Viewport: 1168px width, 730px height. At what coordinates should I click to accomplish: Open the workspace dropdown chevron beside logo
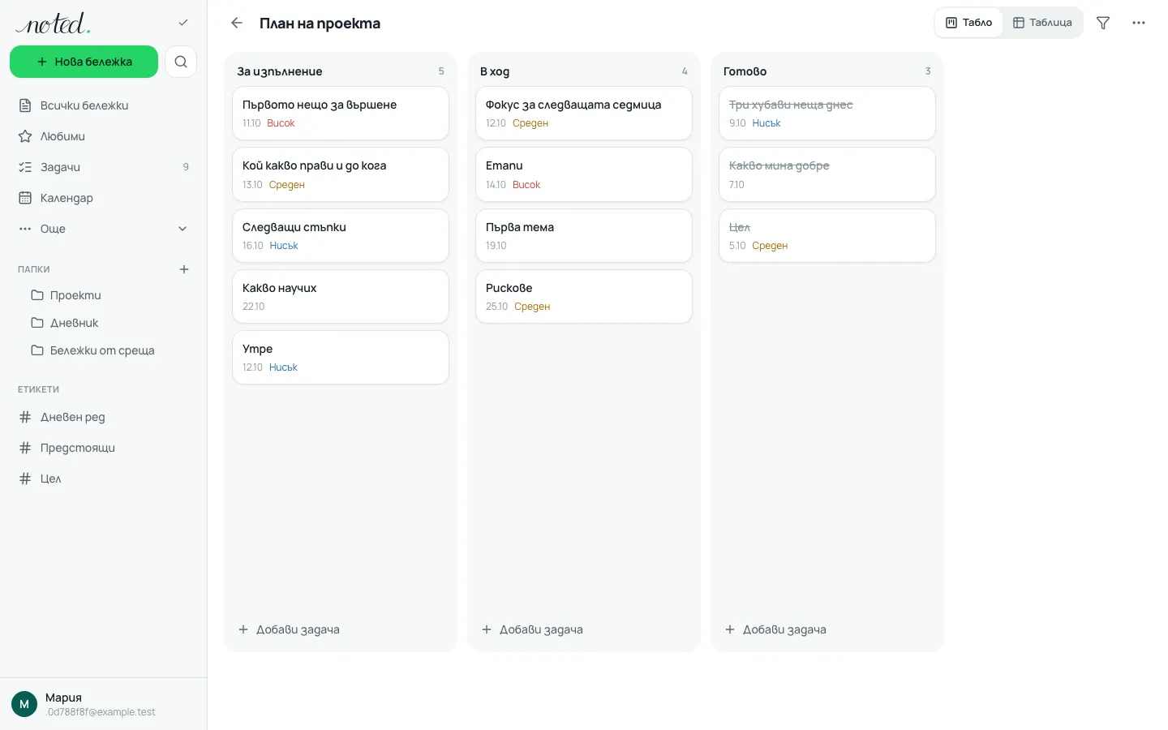coord(183,23)
